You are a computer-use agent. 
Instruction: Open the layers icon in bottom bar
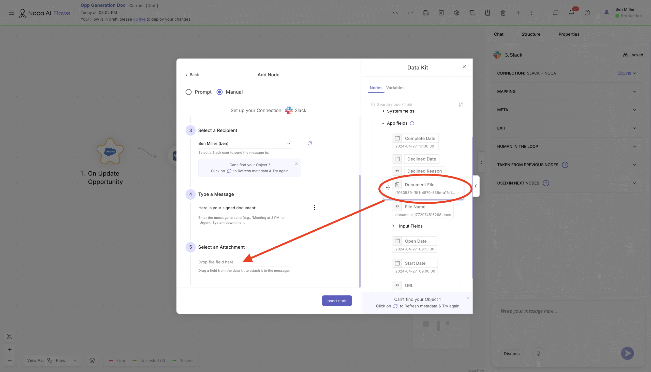92,361
